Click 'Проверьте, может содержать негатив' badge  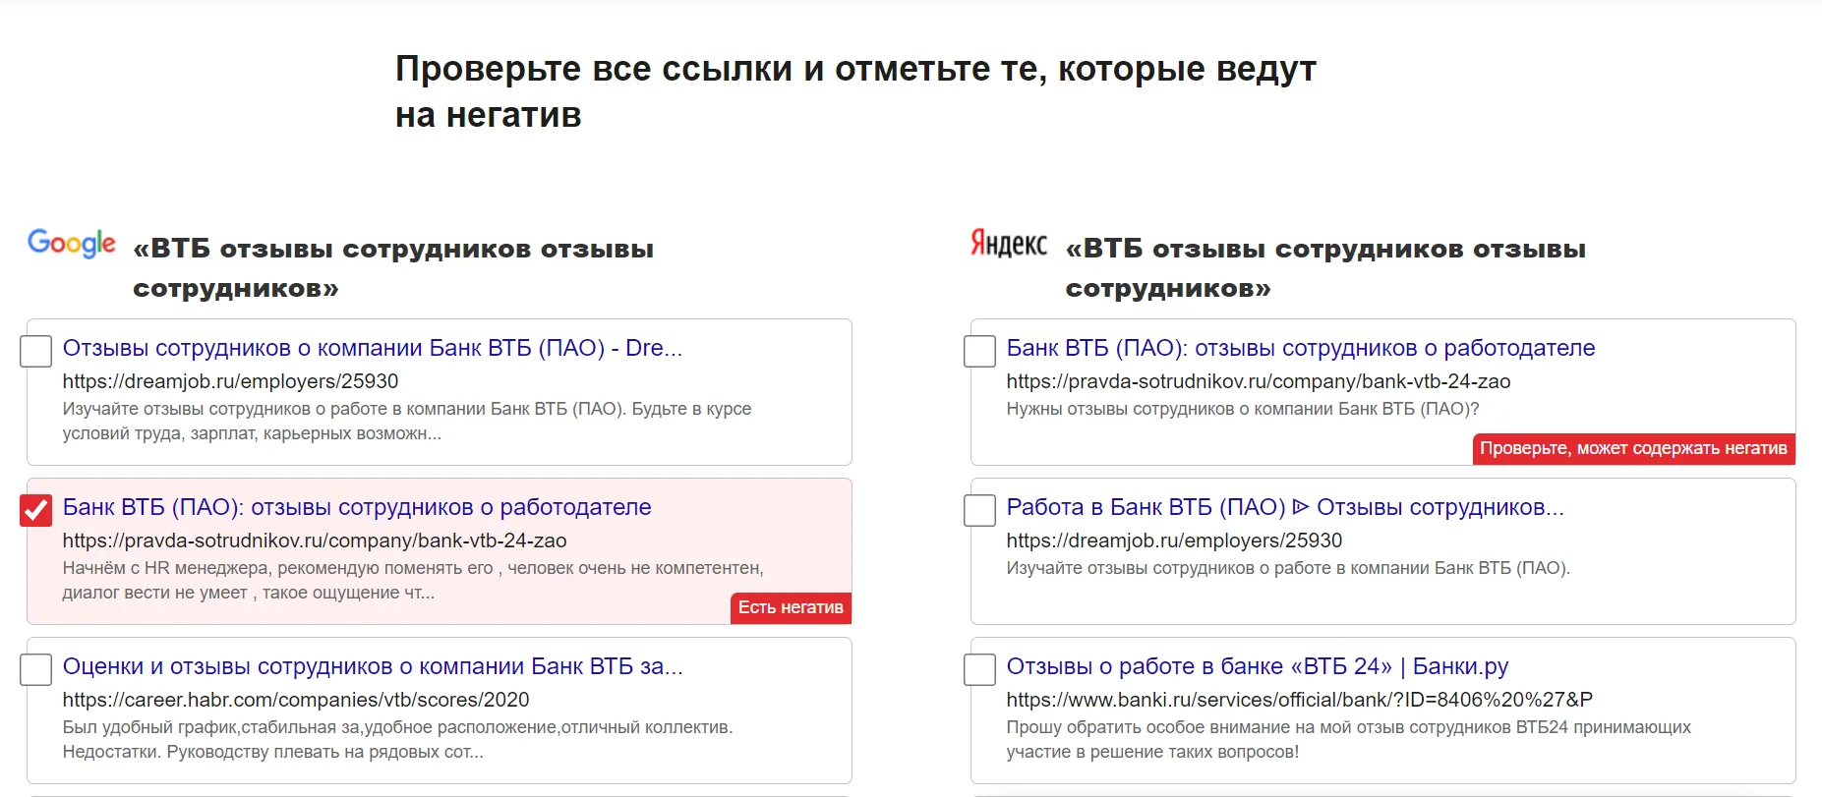1633,448
